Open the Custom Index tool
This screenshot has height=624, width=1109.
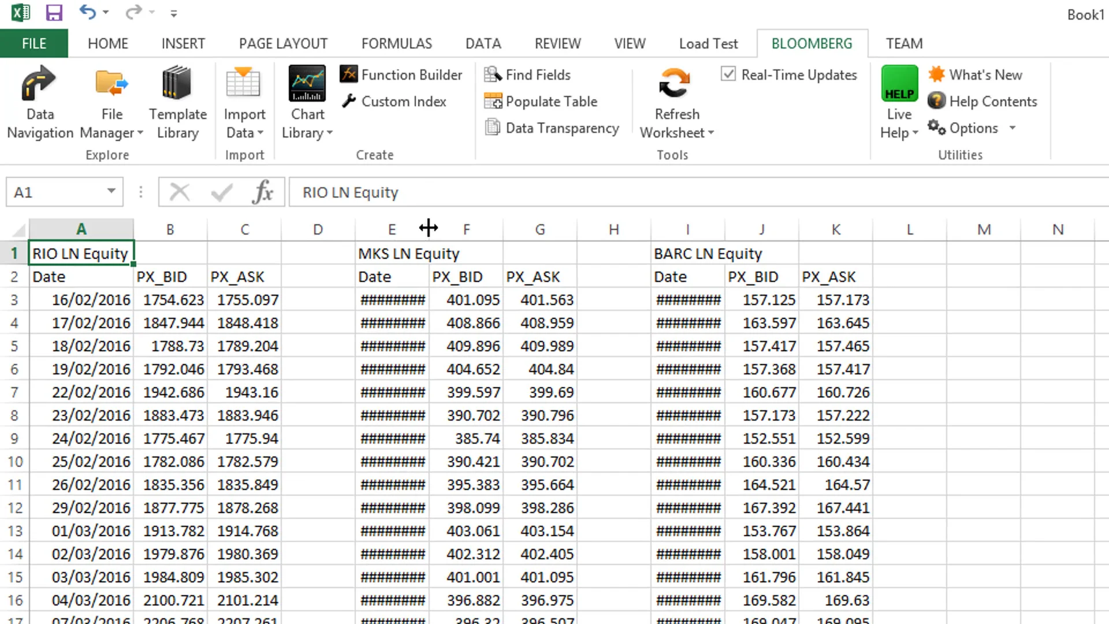tap(394, 102)
